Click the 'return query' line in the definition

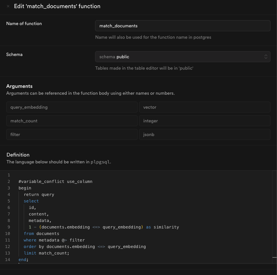click(39, 194)
